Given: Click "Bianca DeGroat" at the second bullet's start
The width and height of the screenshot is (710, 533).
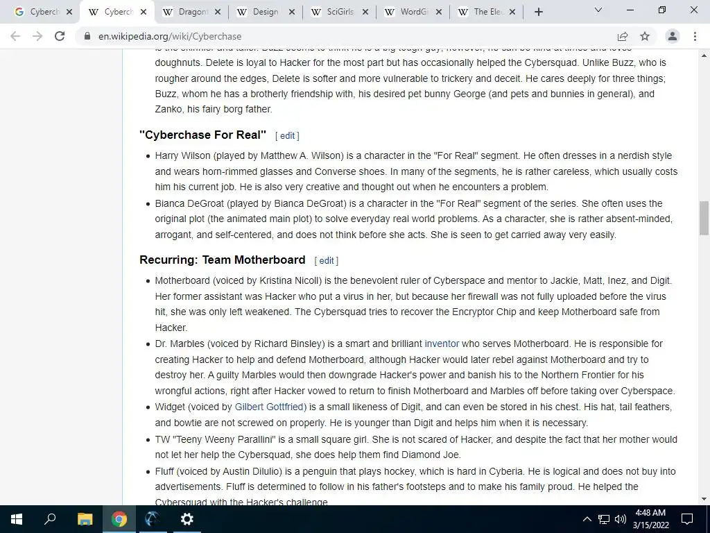Looking at the screenshot, I should pyautogui.click(x=190, y=203).
